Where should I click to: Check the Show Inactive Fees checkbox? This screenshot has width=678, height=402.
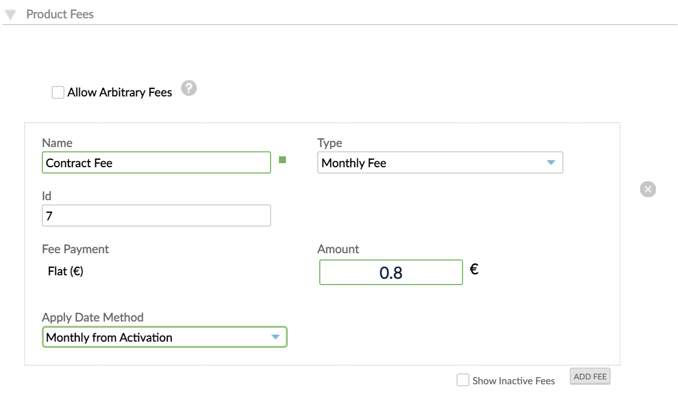click(462, 380)
